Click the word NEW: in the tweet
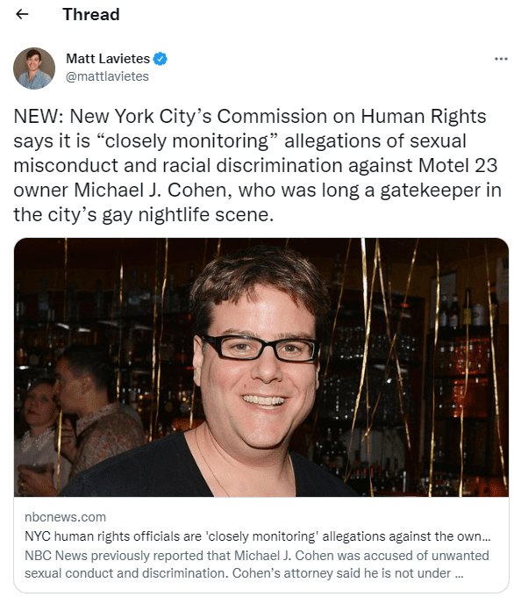 point(39,116)
